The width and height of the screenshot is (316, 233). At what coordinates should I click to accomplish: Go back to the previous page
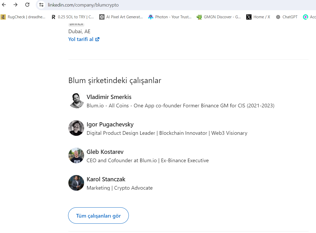pos(4,5)
